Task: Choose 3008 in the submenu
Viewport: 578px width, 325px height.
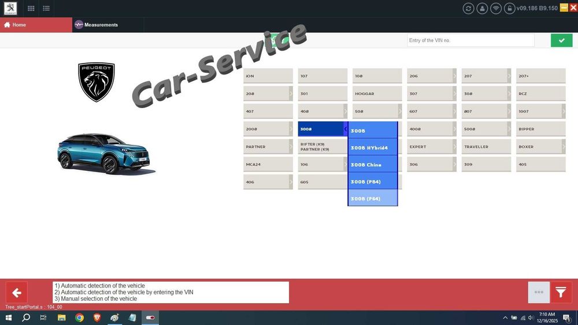Action: (373, 130)
